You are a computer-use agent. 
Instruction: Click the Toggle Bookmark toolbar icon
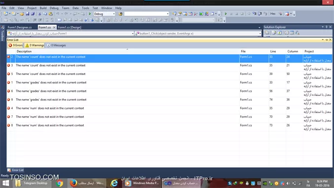(x=59, y=20)
